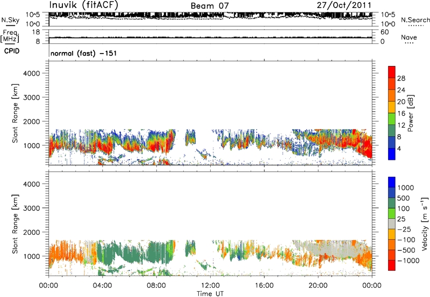The height and width of the screenshot is (297, 430).
Task: Click the '-25' label on the velocity colorbar
Action: [x=404, y=229]
